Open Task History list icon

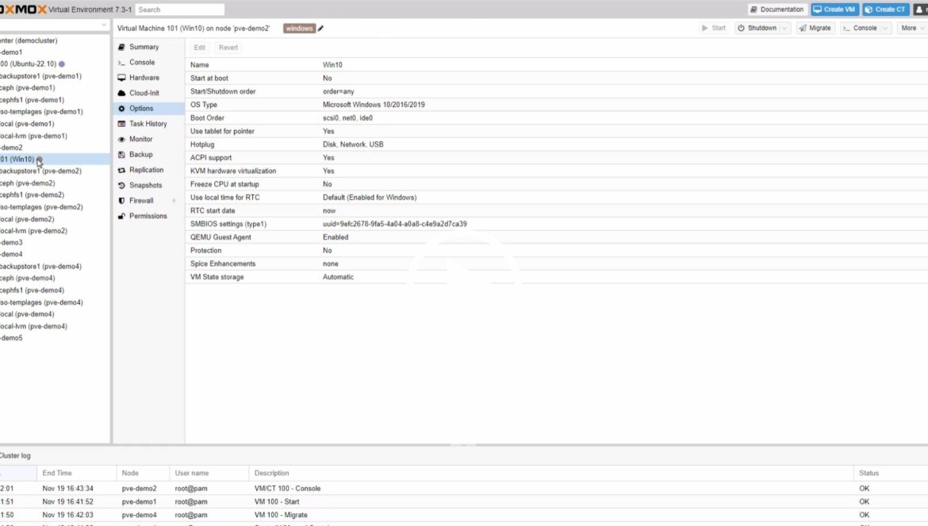pyautogui.click(x=121, y=124)
